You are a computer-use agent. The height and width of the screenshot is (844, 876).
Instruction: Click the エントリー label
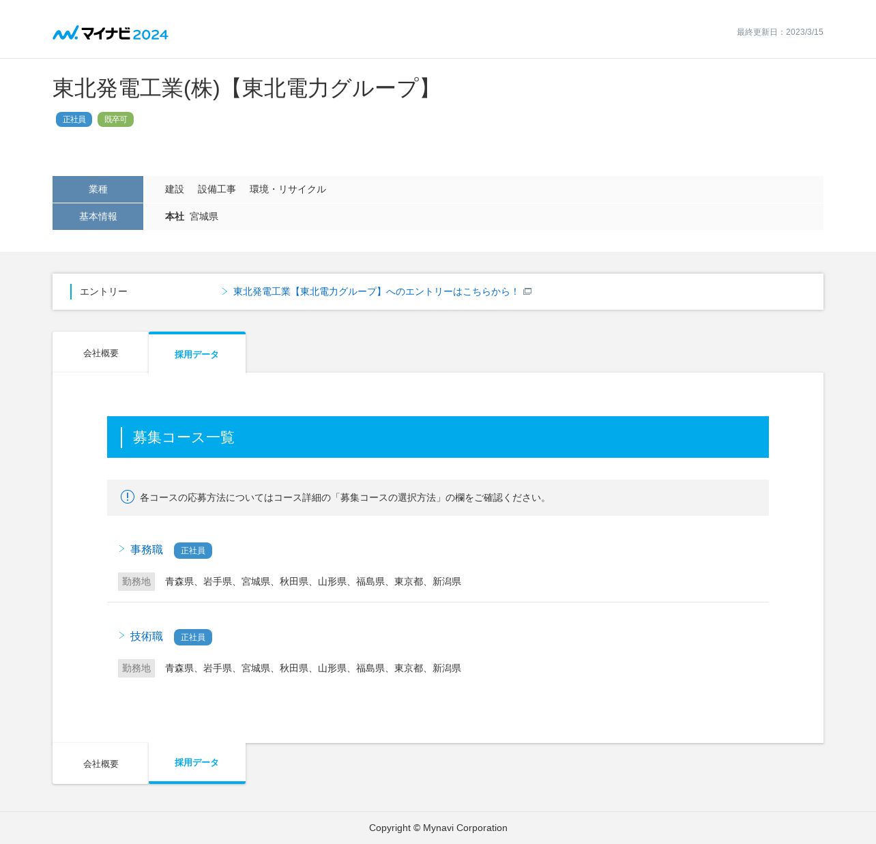(x=104, y=291)
